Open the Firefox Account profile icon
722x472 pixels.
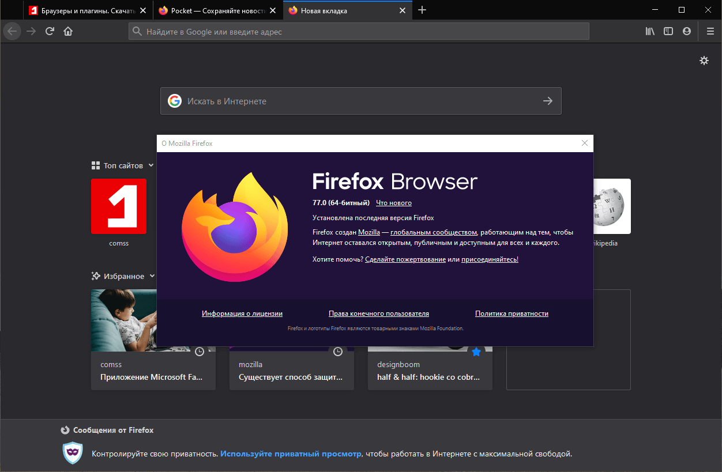click(x=686, y=31)
